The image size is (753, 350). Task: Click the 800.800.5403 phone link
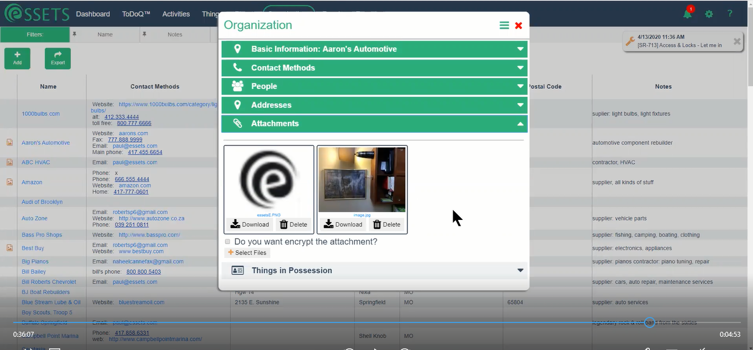144,272
